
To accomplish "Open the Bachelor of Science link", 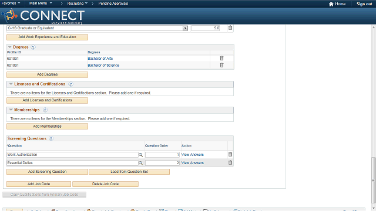I will [x=103, y=65].
